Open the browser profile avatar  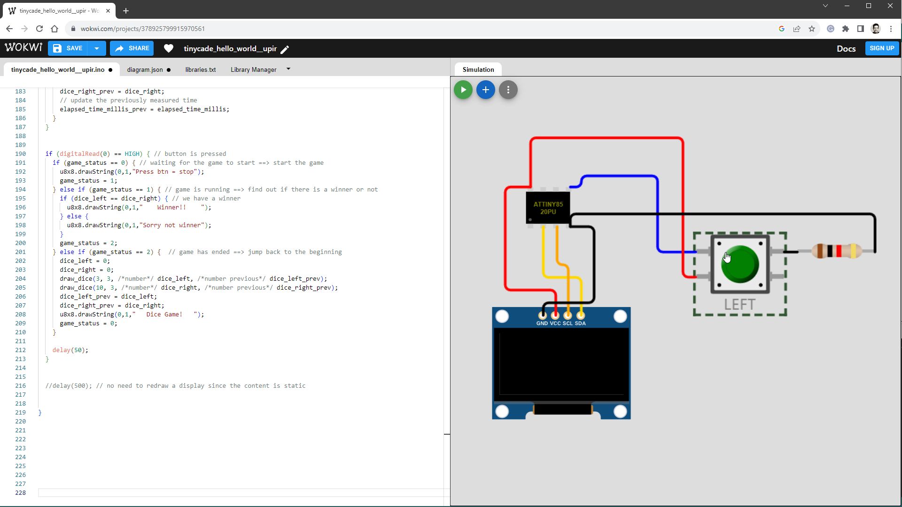876,29
